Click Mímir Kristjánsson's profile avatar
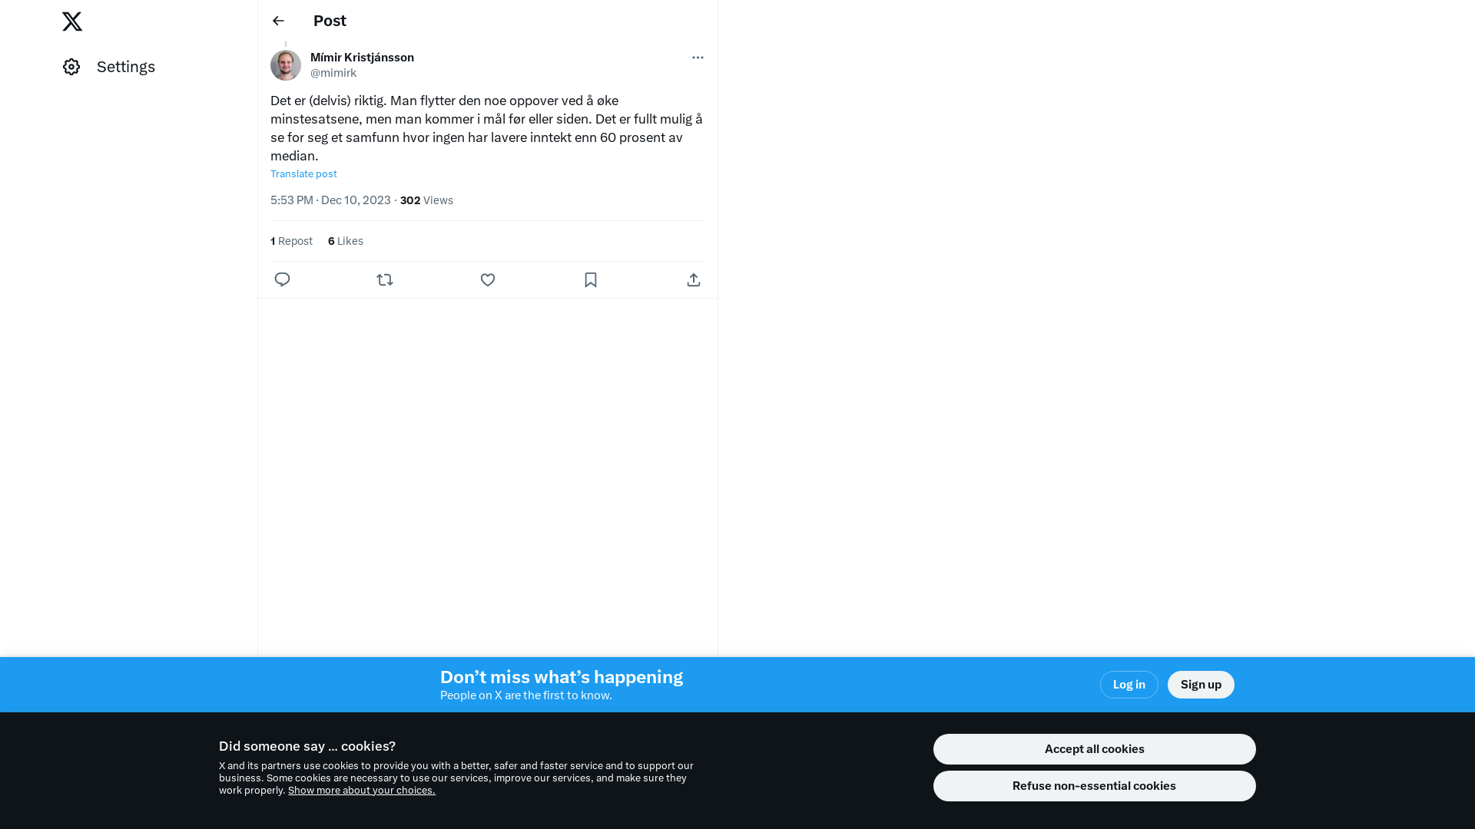 pos(286,65)
